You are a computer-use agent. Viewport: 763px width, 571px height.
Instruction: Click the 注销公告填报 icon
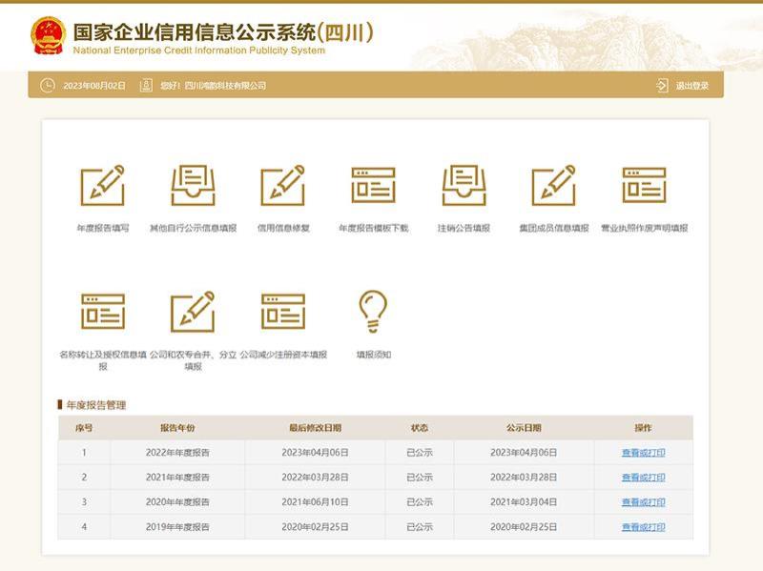click(x=464, y=186)
